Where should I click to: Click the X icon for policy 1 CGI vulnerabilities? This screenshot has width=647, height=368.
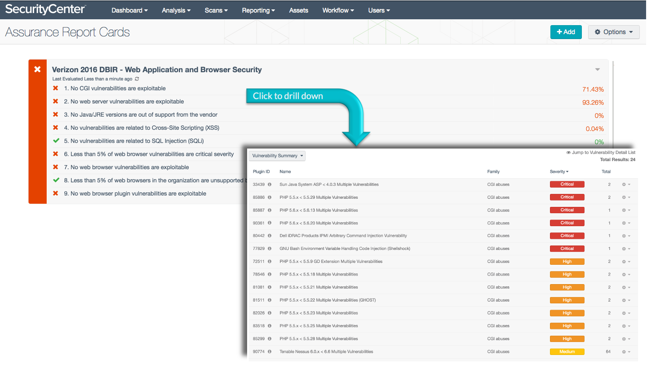[56, 88]
